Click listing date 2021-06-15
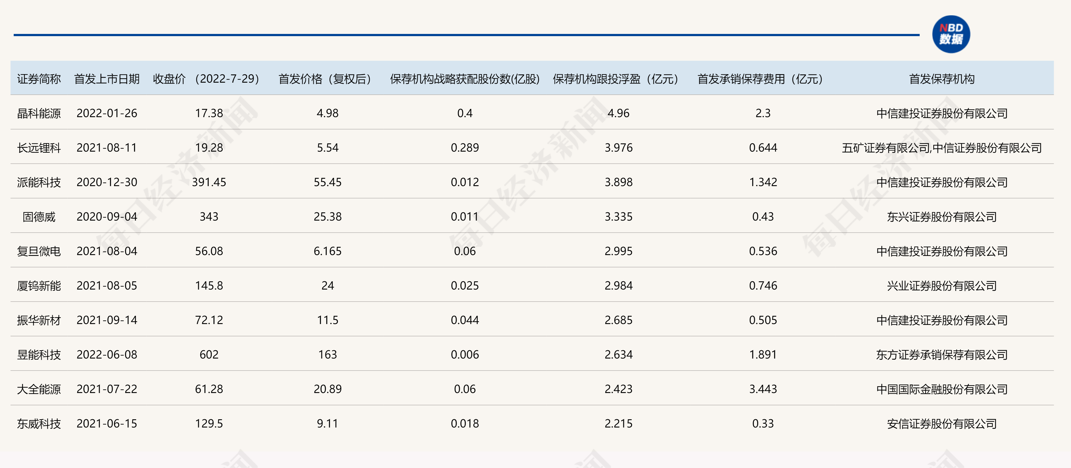The width and height of the screenshot is (1071, 468). point(107,424)
